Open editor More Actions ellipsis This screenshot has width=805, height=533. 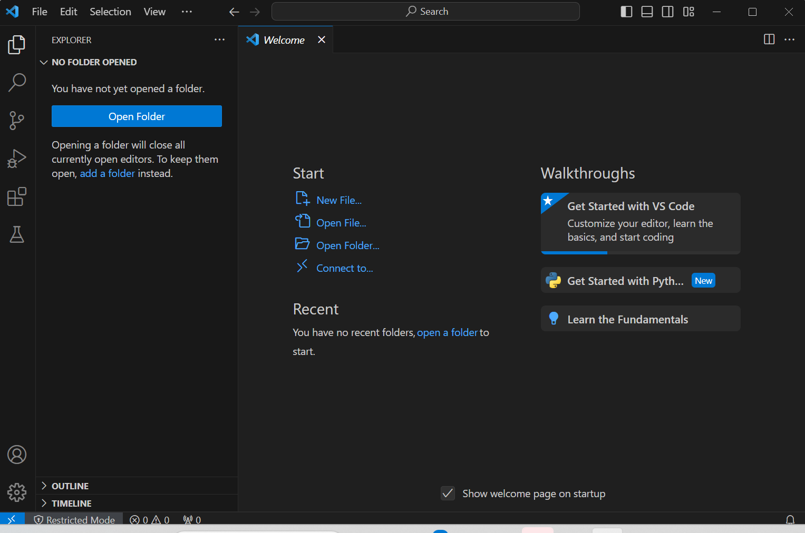(x=789, y=40)
